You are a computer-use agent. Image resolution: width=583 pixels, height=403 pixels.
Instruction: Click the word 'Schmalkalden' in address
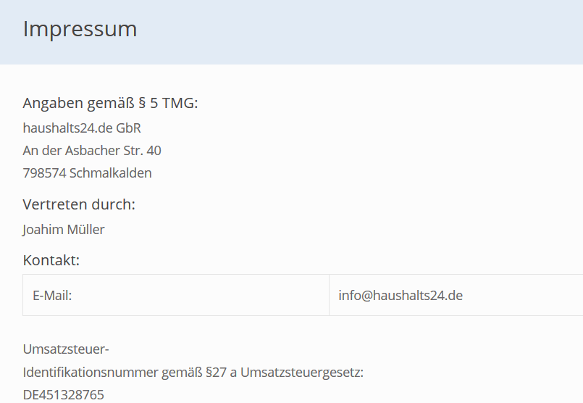[110, 173]
